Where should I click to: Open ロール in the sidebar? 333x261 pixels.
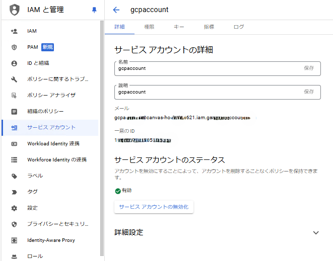[x=50, y=256]
